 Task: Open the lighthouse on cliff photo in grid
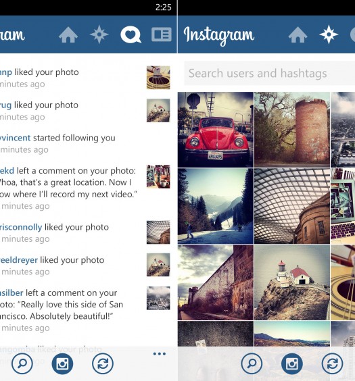tap(292, 282)
